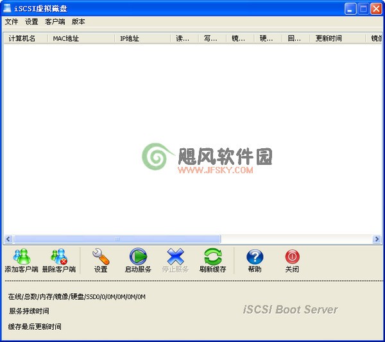This screenshot has height=342, width=385.
Task: Click the 服务持续时间 label
Action: coord(30,311)
